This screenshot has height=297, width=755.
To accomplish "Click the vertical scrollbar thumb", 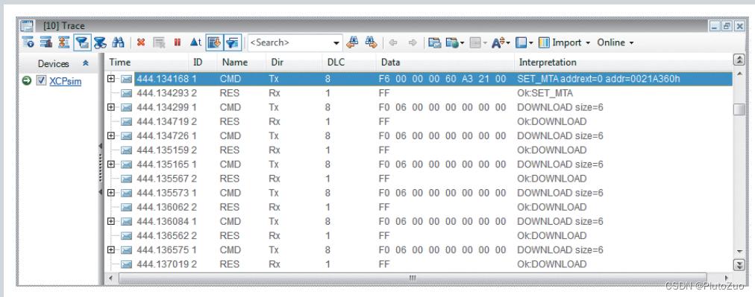I will pyautogui.click(x=739, y=109).
